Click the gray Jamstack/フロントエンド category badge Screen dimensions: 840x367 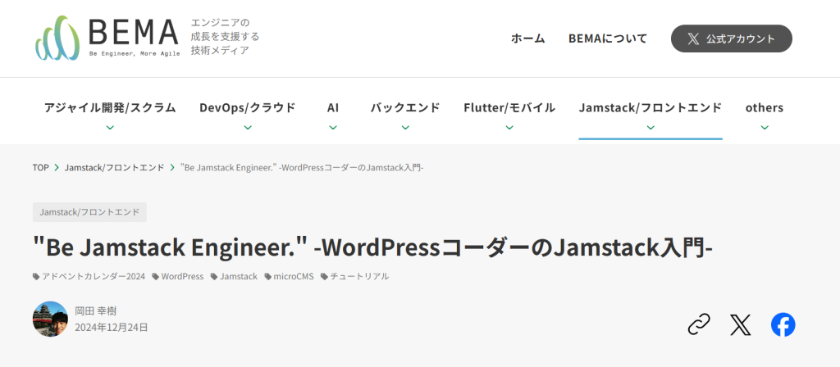pos(89,212)
